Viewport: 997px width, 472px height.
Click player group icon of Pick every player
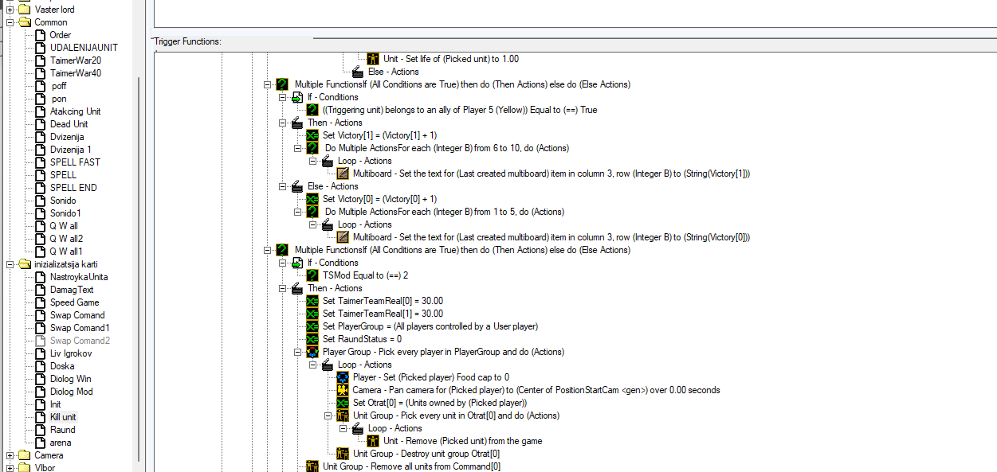[x=312, y=352]
